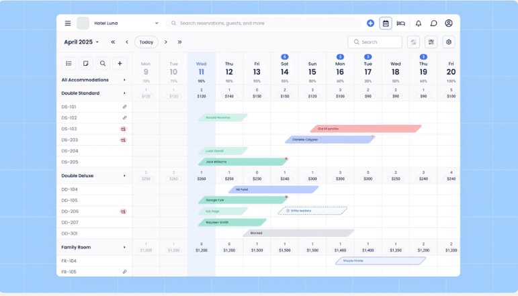The height and width of the screenshot is (296, 518).
Task: Select the Jack Williams reservation bar
Action: click(x=242, y=162)
